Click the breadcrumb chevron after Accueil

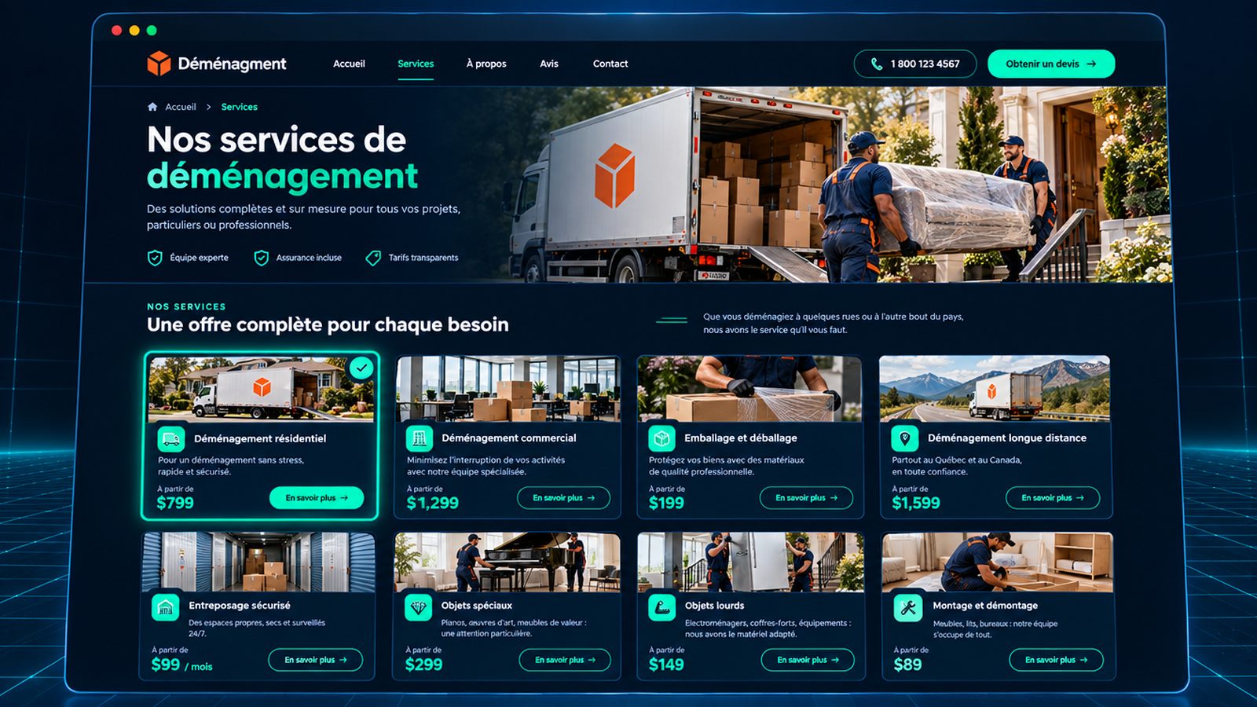click(x=209, y=107)
